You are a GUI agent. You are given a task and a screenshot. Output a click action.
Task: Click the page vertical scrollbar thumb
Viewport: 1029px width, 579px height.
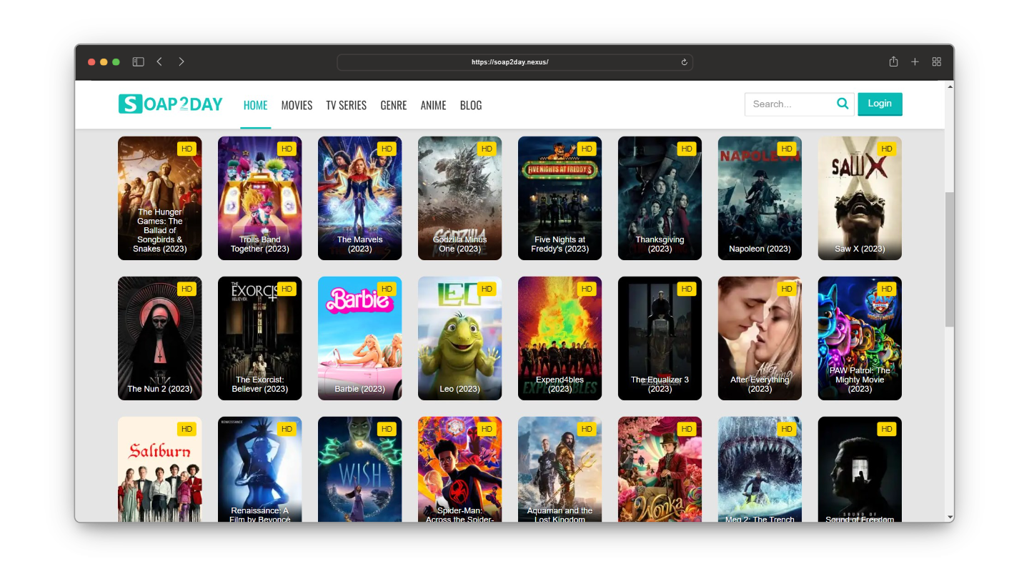coord(950,259)
